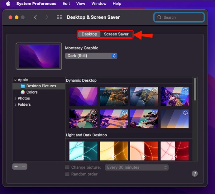Select Colors in sidebar
This screenshot has height=194, width=215.
(x=32, y=92)
